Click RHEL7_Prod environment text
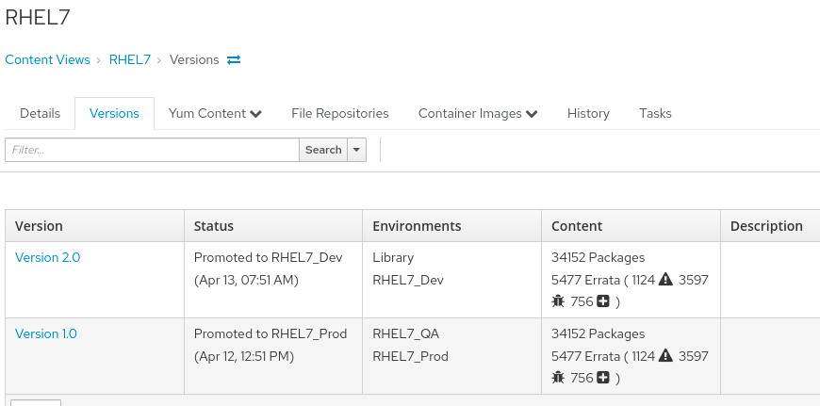820x406 pixels. [411, 357]
